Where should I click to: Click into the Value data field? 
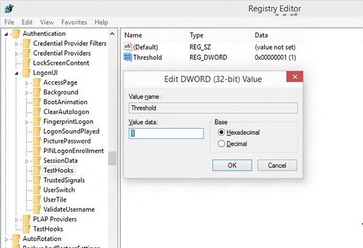pos(166,134)
